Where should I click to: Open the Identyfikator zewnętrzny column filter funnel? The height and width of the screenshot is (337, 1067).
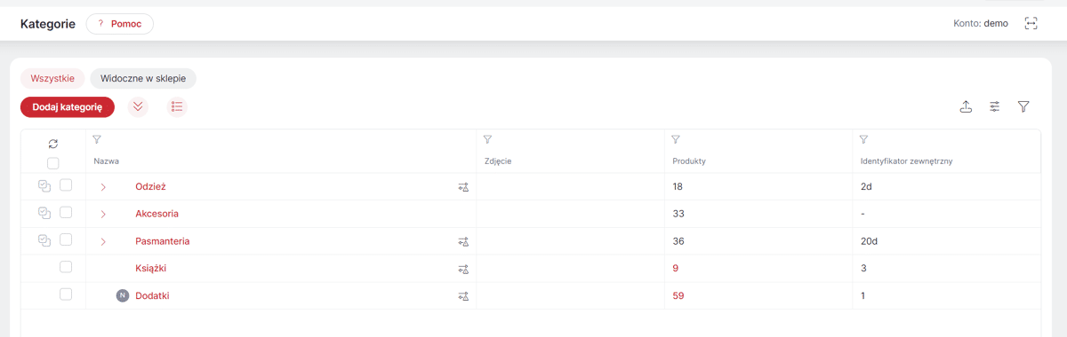[x=863, y=139]
